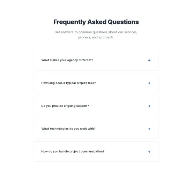Click plus icon for typical project duration question
This screenshot has width=192, height=177.
click(149, 83)
